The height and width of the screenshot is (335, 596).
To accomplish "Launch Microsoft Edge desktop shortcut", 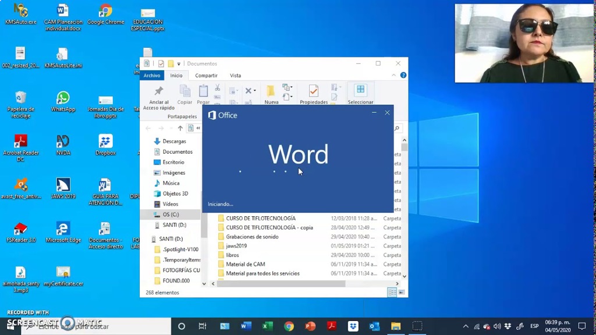I will (x=63, y=233).
